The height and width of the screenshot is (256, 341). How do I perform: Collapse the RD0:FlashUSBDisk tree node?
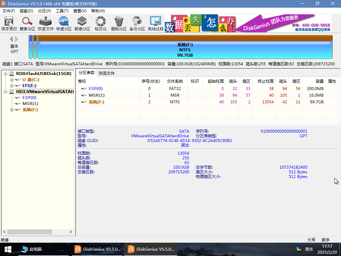[5, 74]
